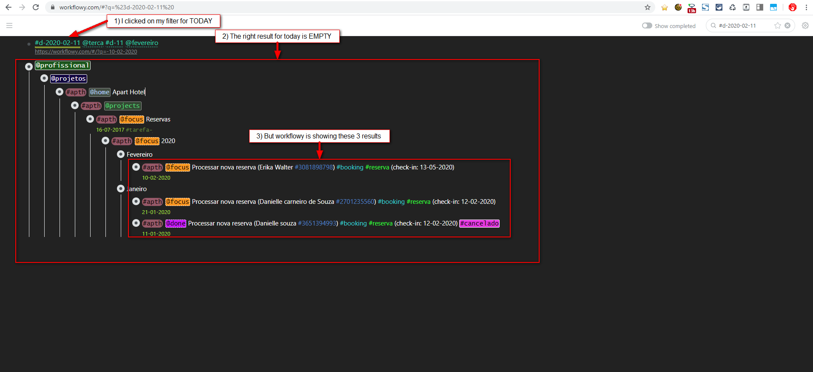
Task: Clear the search with the X button
Action: [787, 25]
